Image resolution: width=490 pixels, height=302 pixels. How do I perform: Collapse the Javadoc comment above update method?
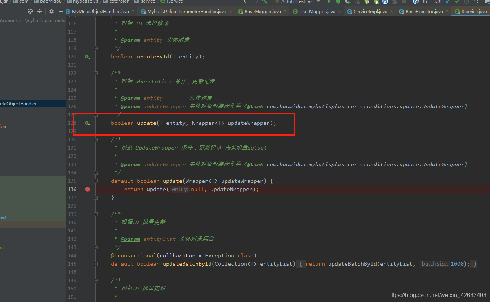pos(95,73)
